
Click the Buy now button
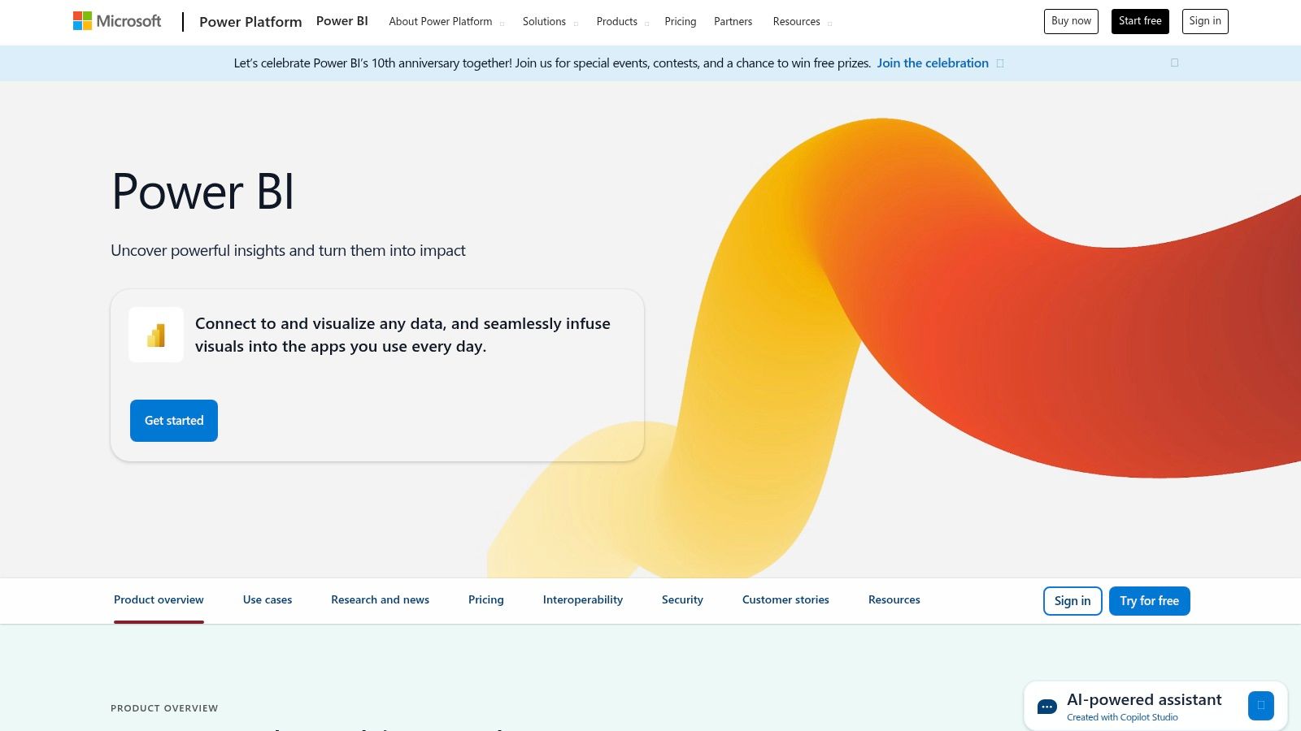point(1070,21)
